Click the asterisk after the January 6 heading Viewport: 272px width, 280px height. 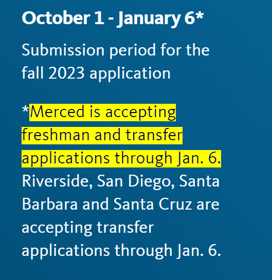click(200, 15)
